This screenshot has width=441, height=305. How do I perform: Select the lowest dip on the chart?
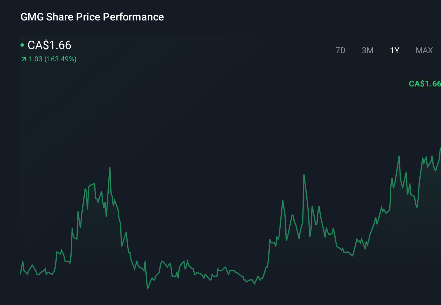(147, 289)
